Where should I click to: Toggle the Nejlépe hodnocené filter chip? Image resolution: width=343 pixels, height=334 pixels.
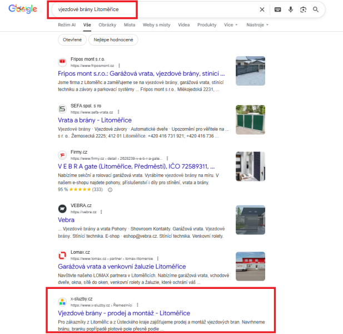click(113, 40)
